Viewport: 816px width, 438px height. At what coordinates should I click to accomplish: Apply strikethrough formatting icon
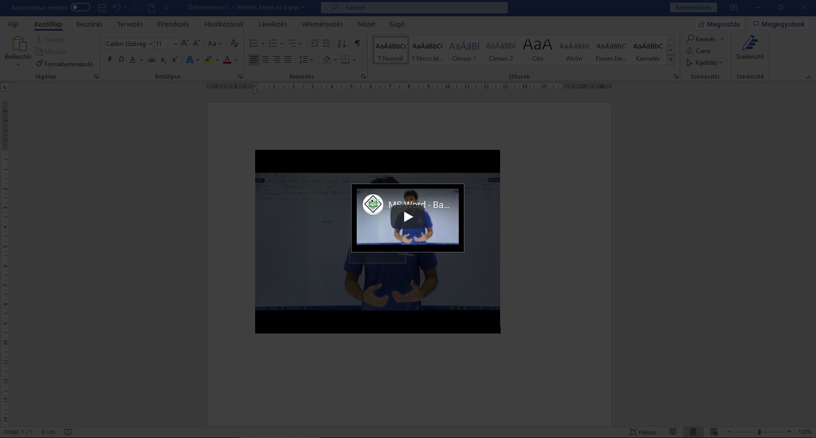coord(152,60)
